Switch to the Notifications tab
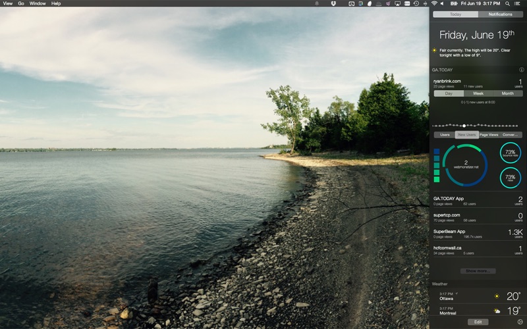Image resolution: width=527 pixels, height=329 pixels. coord(501,14)
